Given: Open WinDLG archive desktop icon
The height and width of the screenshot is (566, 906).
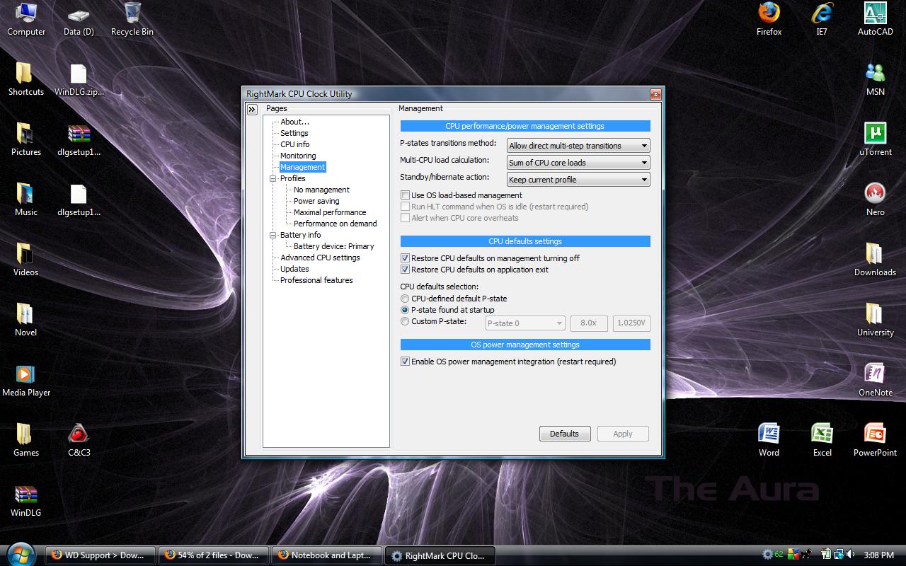Looking at the screenshot, I should pyautogui.click(x=26, y=500).
